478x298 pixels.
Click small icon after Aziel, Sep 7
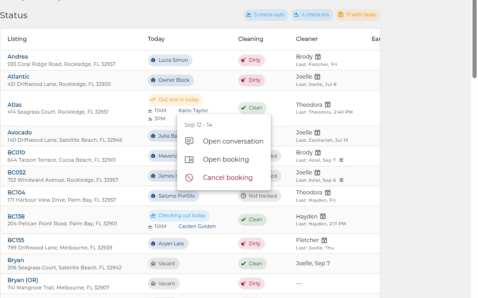coord(341,160)
